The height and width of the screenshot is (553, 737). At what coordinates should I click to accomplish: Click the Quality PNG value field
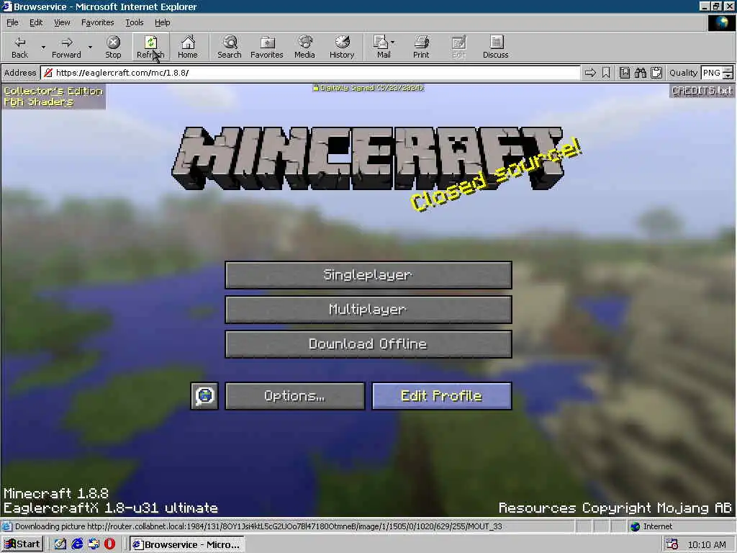coord(712,73)
